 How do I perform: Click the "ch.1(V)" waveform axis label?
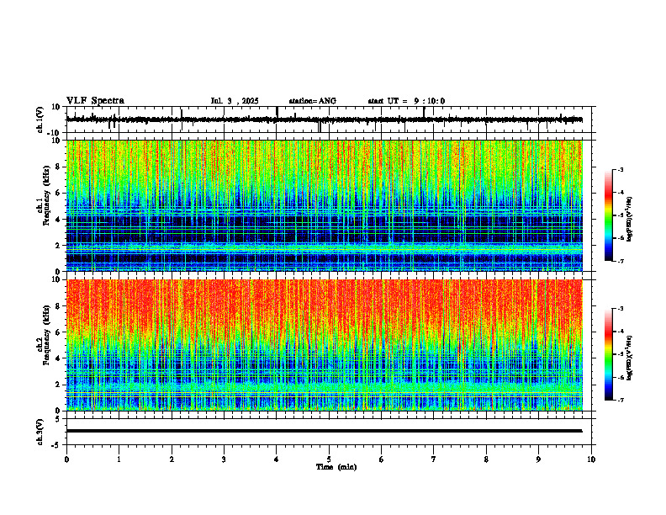(40, 119)
